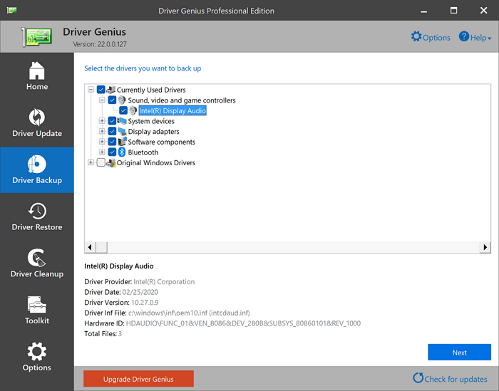
Task: Open the Home section icon
Action: [x=37, y=71]
